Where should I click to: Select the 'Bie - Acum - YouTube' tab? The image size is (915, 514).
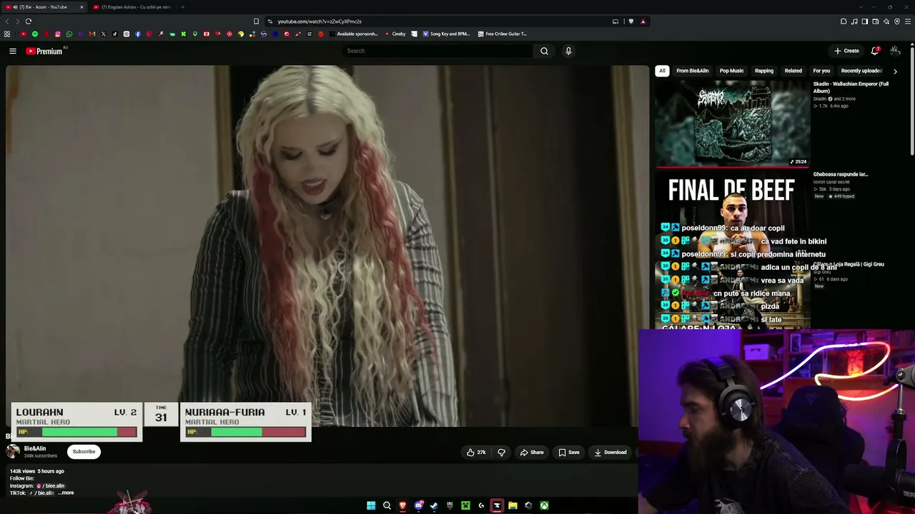pyautogui.click(x=44, y=7)
